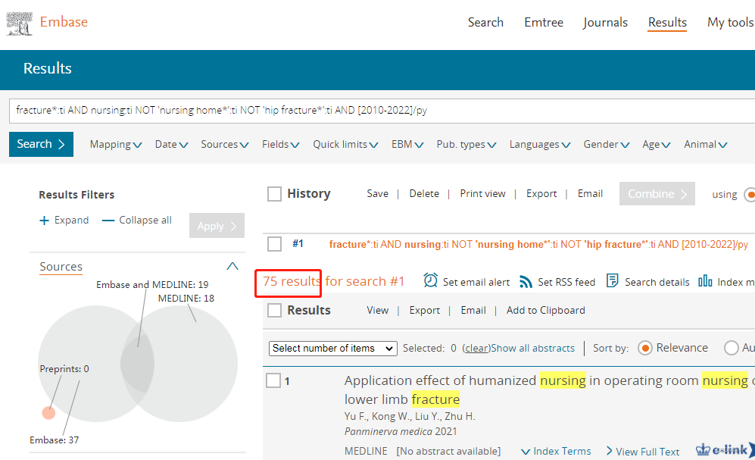Image resolution: width=755 pixels, height=460 pixels.
Task: Click the #1 search number link
Action: [298, 244]
